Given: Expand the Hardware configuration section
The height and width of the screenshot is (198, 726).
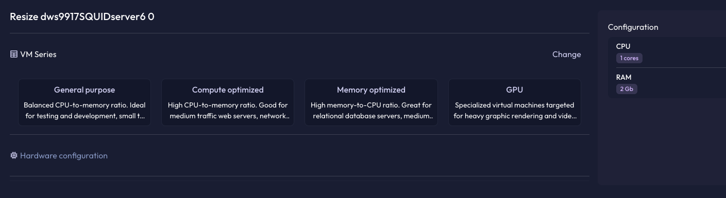Looking at the screenshot, I should pyautogui.click(x=299, y=155).
